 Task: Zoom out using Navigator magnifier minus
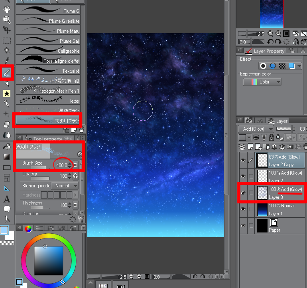point(270,34)
